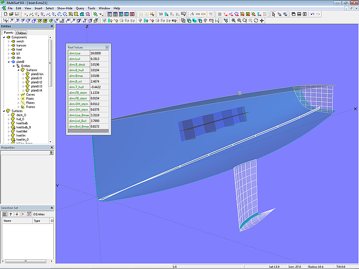The image size is (359, 269).
Task: Click the Entities panel vertical scrollbar
Action: [x=51, y=56]
